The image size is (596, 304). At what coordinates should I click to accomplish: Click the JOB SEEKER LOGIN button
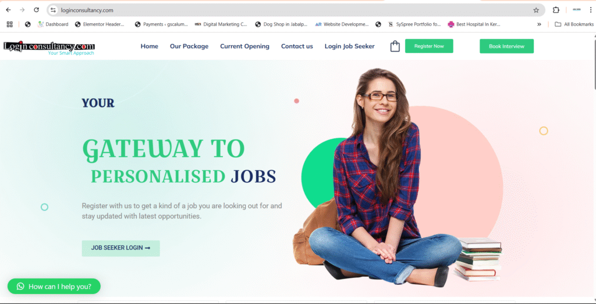point(121,248)
